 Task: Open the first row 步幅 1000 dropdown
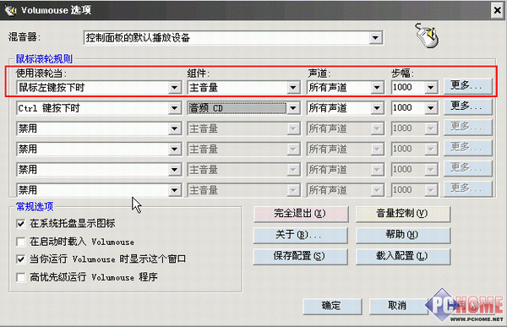click(x=431, y=87)
